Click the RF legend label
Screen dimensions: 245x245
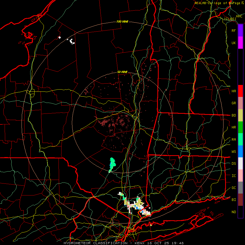(234, 30)
